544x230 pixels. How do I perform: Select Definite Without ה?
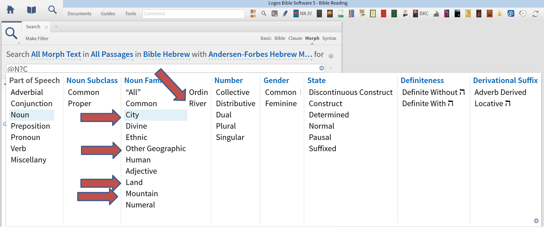coord(433,92)
